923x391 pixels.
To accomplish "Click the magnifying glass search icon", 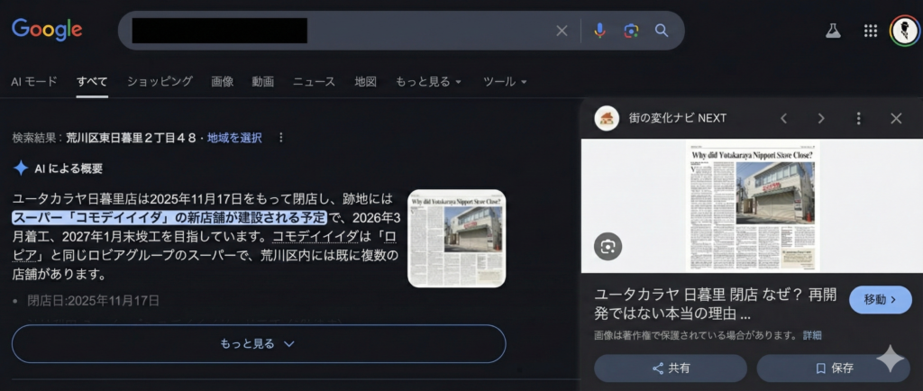I will [x=662, y=31].
